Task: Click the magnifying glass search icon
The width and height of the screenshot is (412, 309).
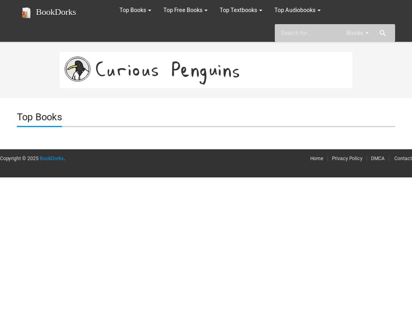Action: click(383, 33)
